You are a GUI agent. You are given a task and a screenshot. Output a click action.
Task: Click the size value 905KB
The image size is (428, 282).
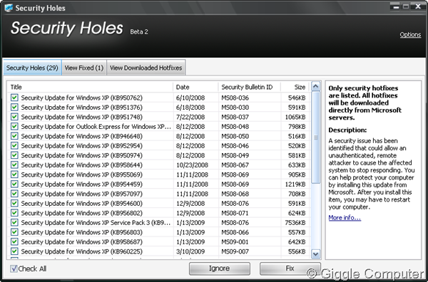coord(297,174)
